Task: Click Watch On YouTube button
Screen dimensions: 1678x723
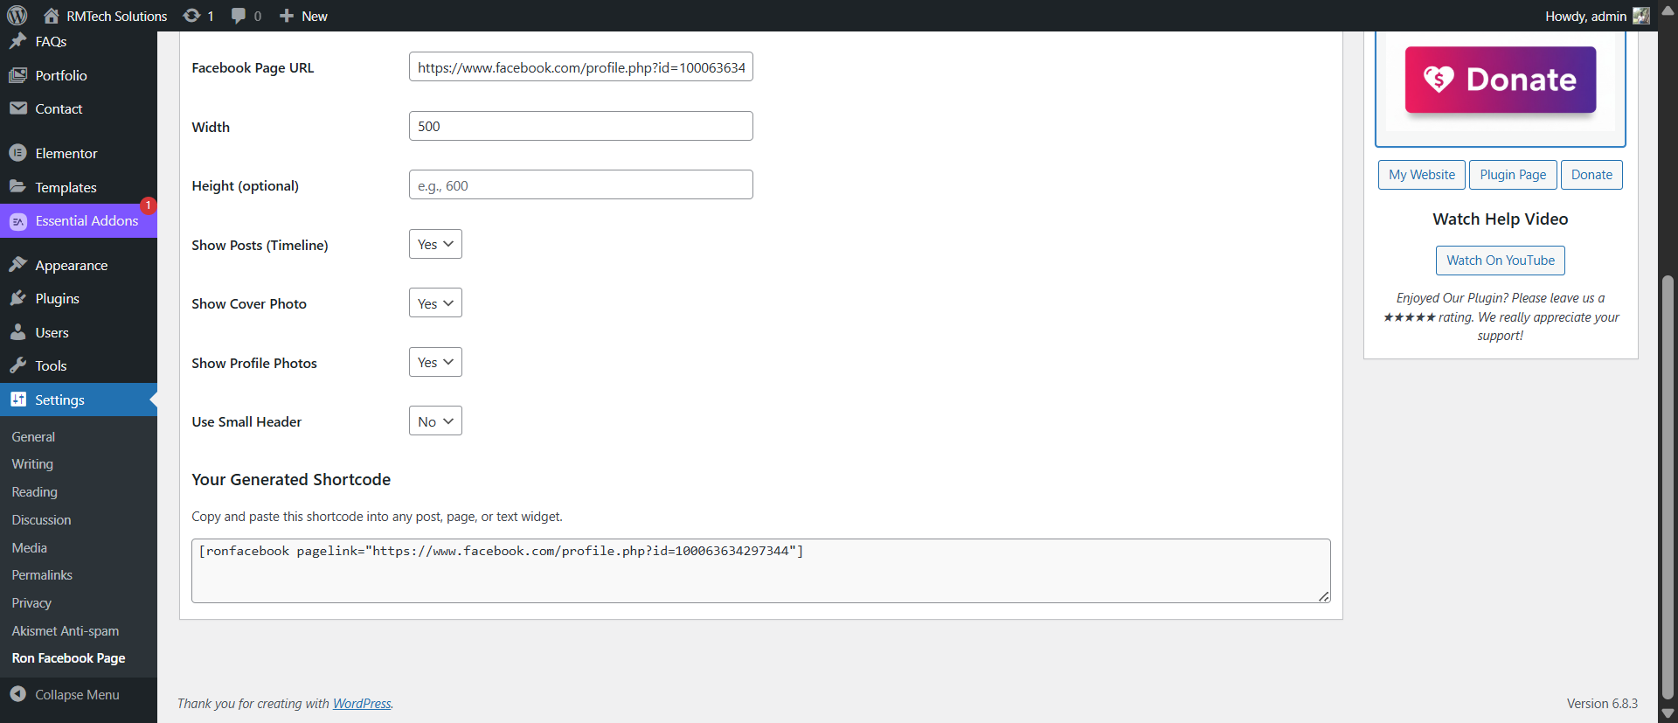Action: click(1501, 261)
